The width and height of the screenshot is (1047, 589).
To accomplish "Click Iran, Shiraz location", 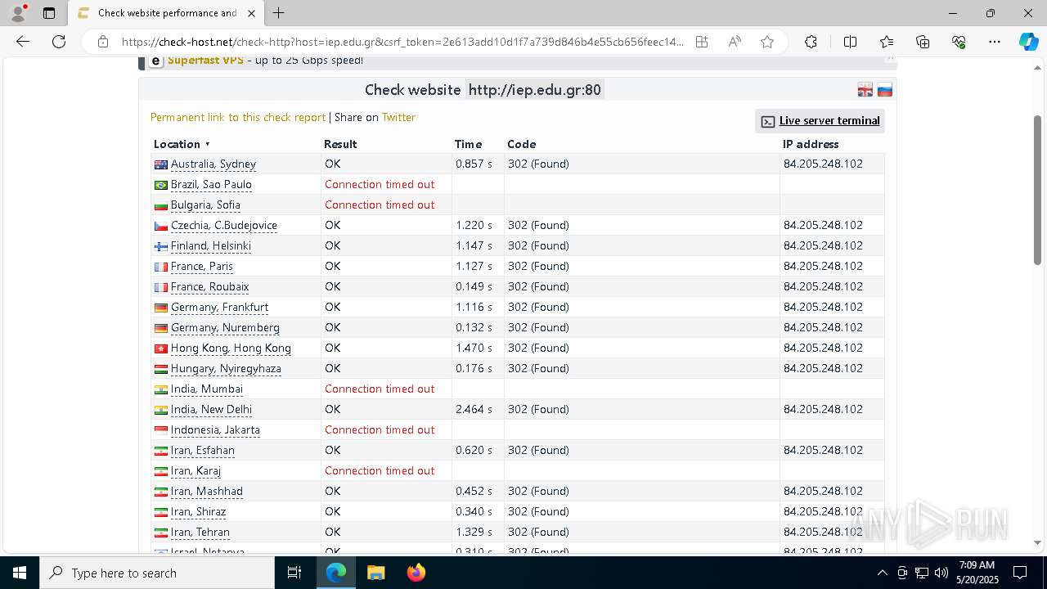I will point(199,512).
